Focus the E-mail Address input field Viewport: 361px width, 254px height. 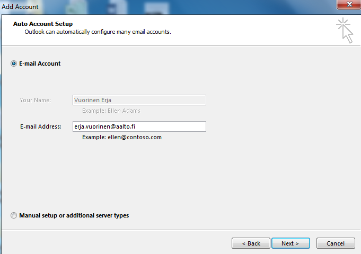pos(139,126)
